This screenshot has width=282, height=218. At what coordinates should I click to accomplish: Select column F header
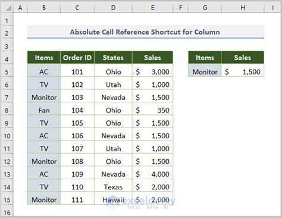click(180, 8)
